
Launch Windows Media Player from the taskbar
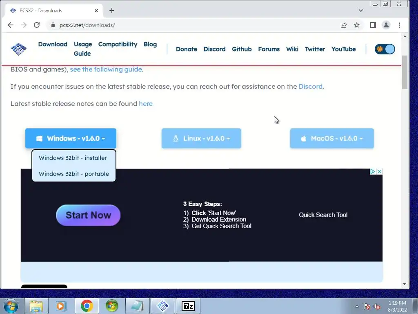pos(61,306)
